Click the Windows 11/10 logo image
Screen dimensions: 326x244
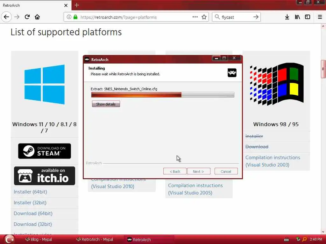45,85
